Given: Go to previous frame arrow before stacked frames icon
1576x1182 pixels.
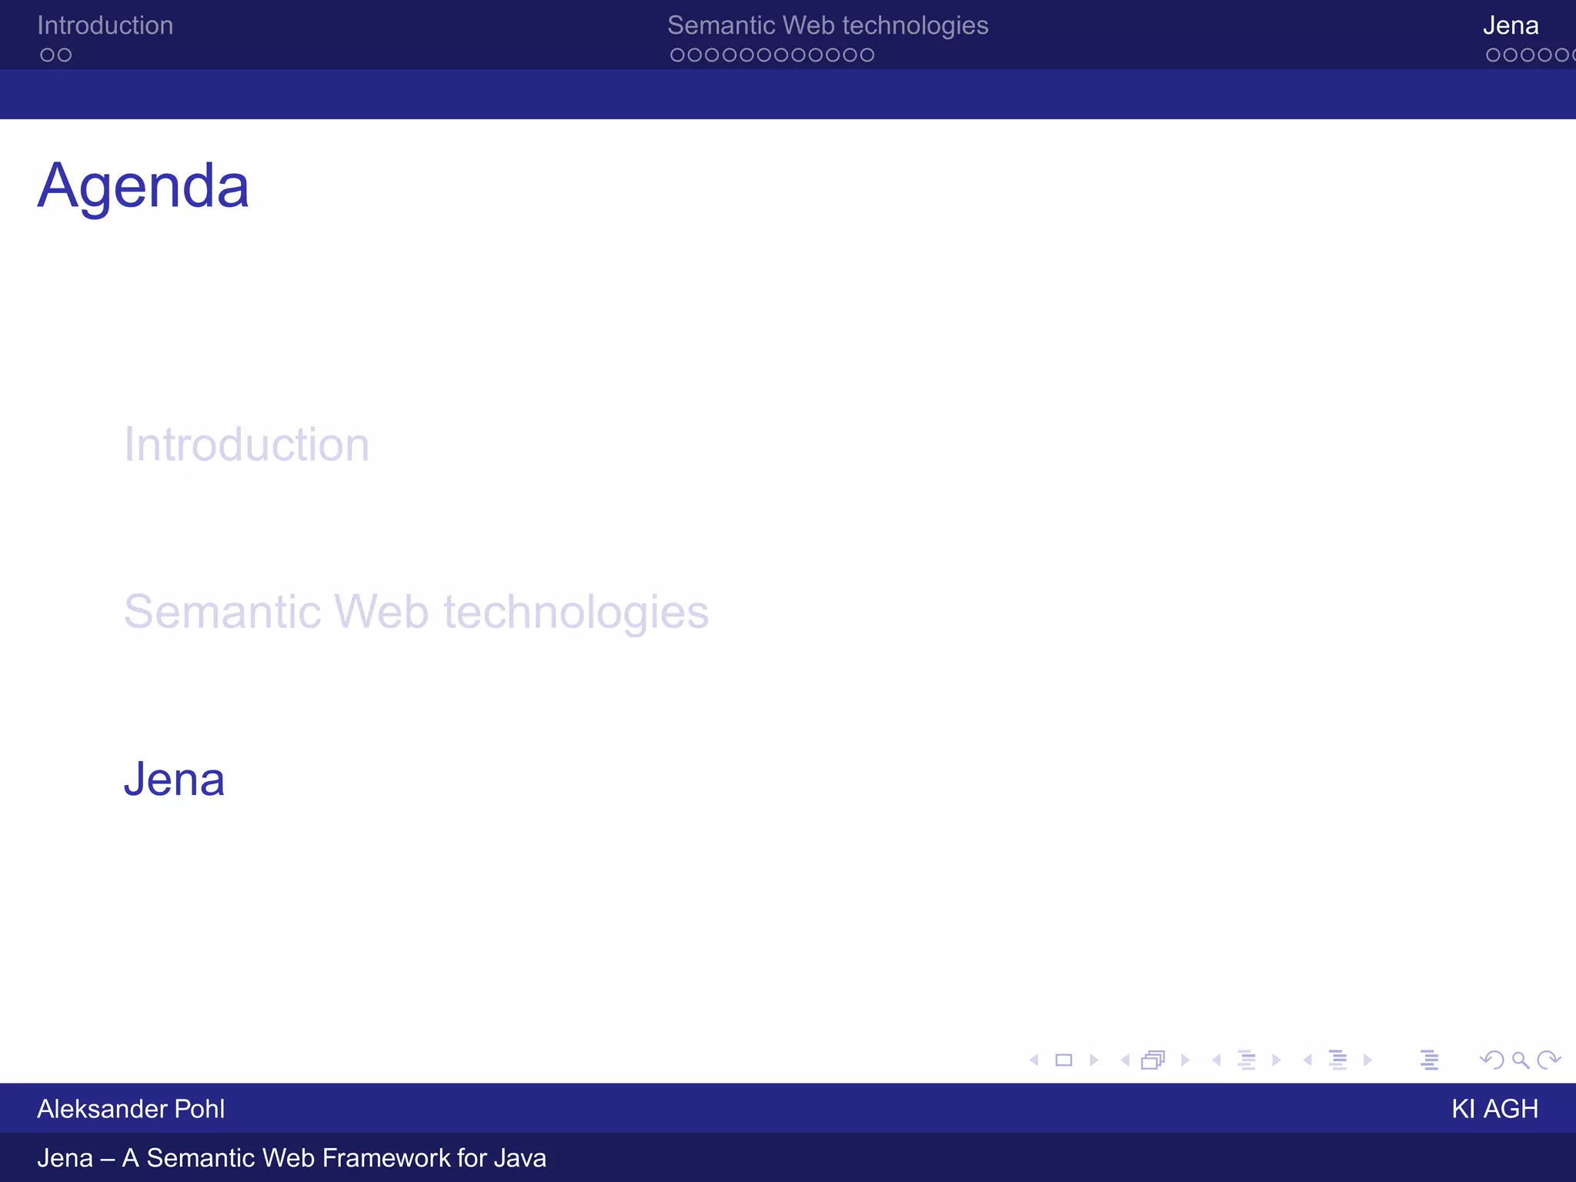Looking at the screenshot, I should [1125, 1060].
